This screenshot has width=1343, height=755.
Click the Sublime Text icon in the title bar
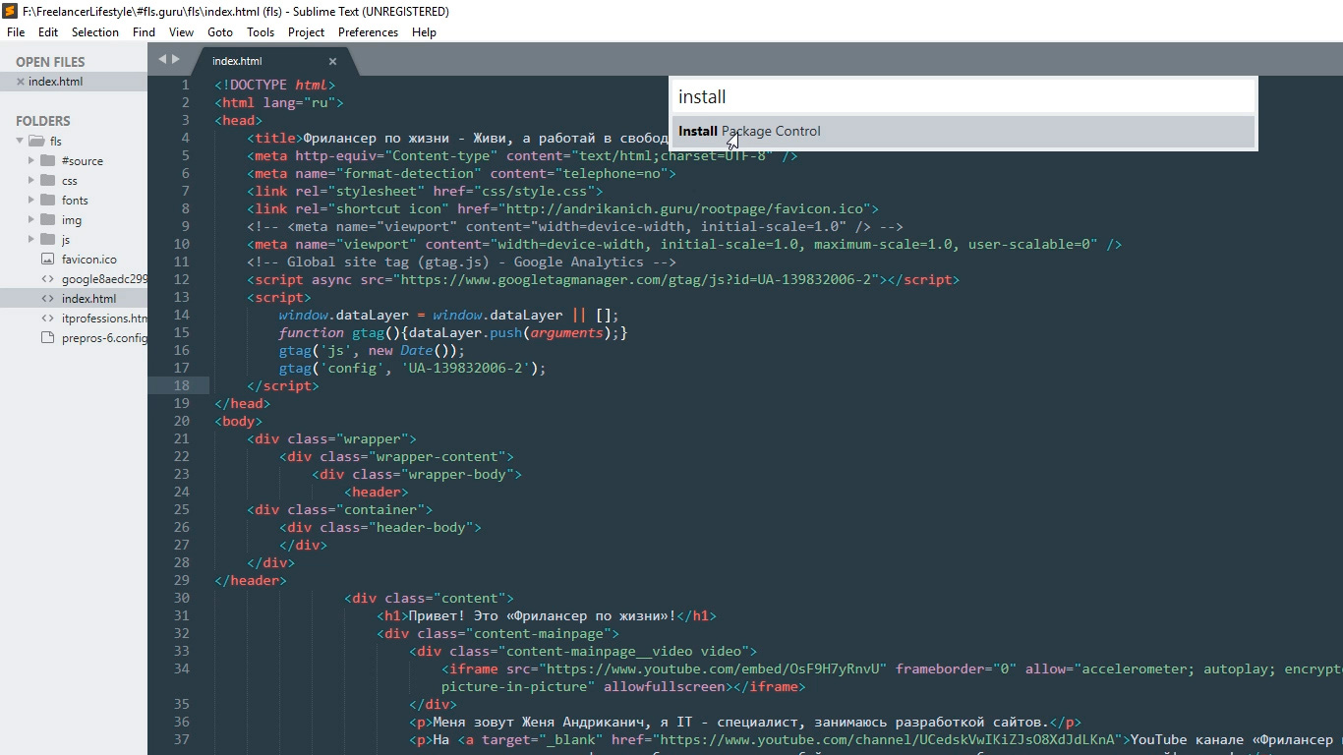tap(10, 12)
